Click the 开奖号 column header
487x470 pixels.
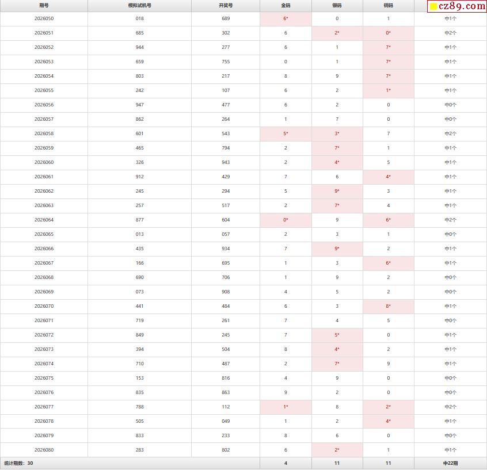[x=226, y=5]
